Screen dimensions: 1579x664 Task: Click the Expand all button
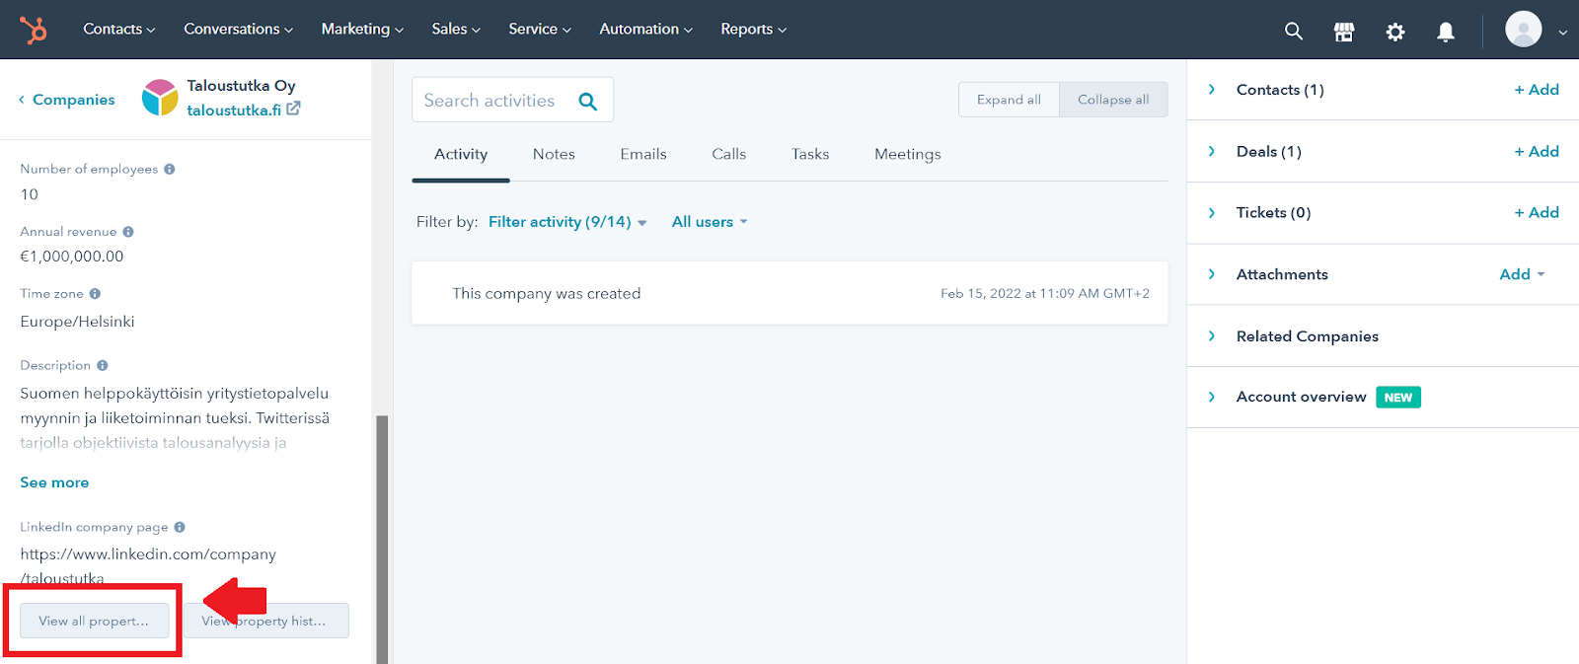(1009, 100)
